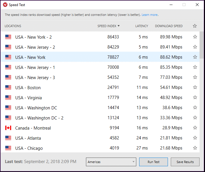
Task: Select the highlighted USA - New York row
Action: (100, 57)
